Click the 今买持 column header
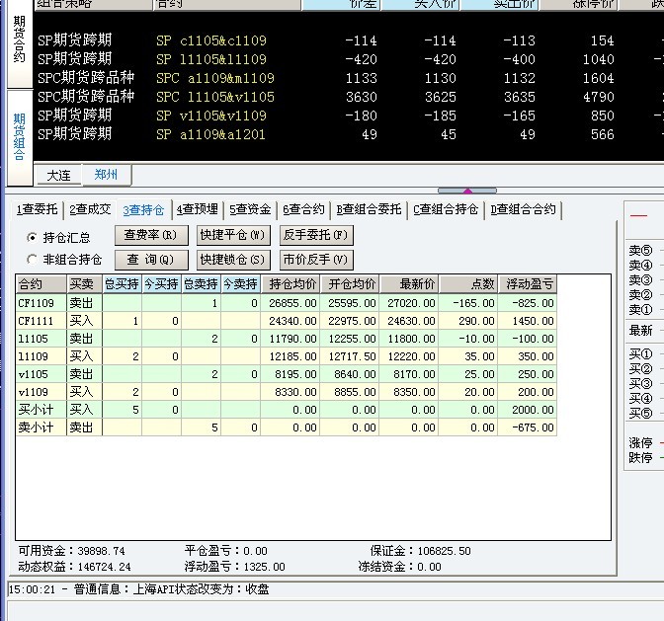Screen dimensions: 664x621 [x=161, y=284]
